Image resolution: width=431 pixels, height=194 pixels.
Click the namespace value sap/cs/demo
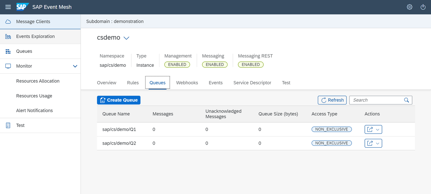pos(113,65)
